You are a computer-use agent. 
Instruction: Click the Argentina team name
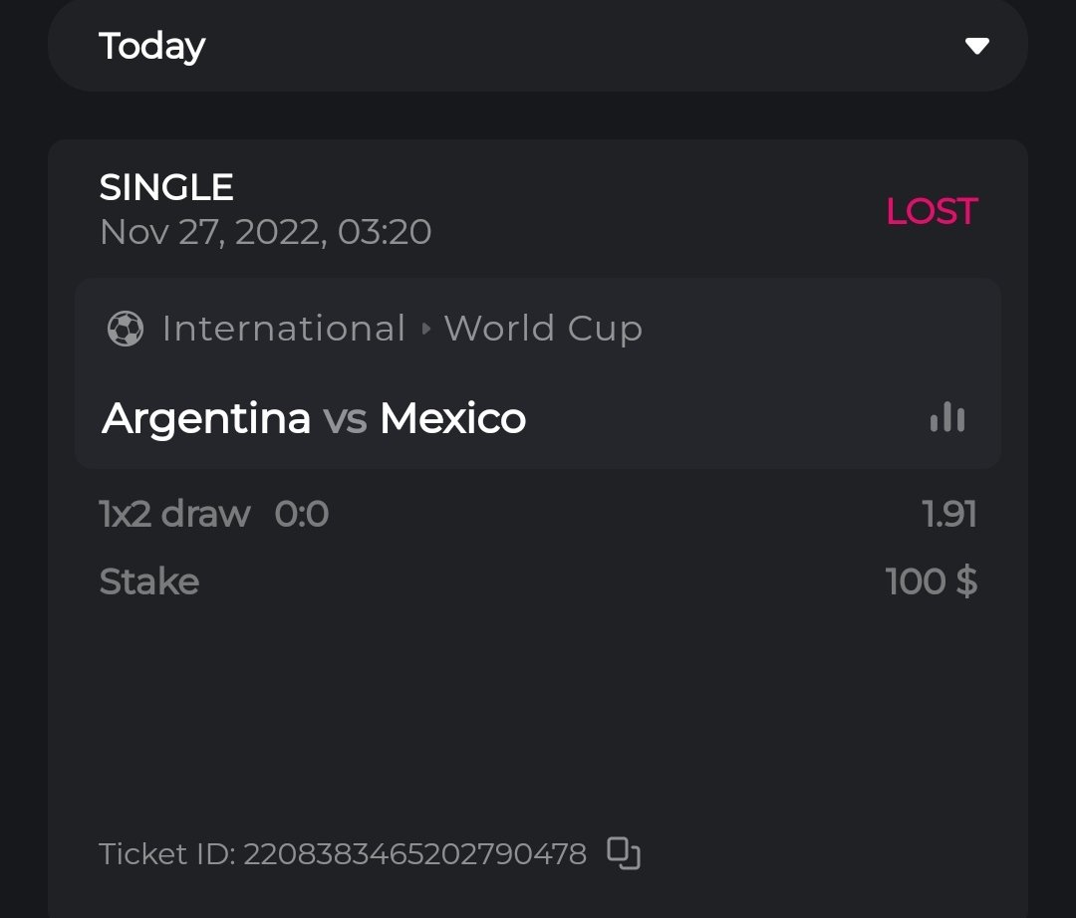[206, 418]
